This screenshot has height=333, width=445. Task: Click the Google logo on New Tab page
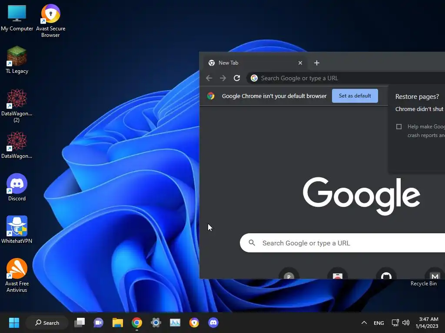coord(361,196)
